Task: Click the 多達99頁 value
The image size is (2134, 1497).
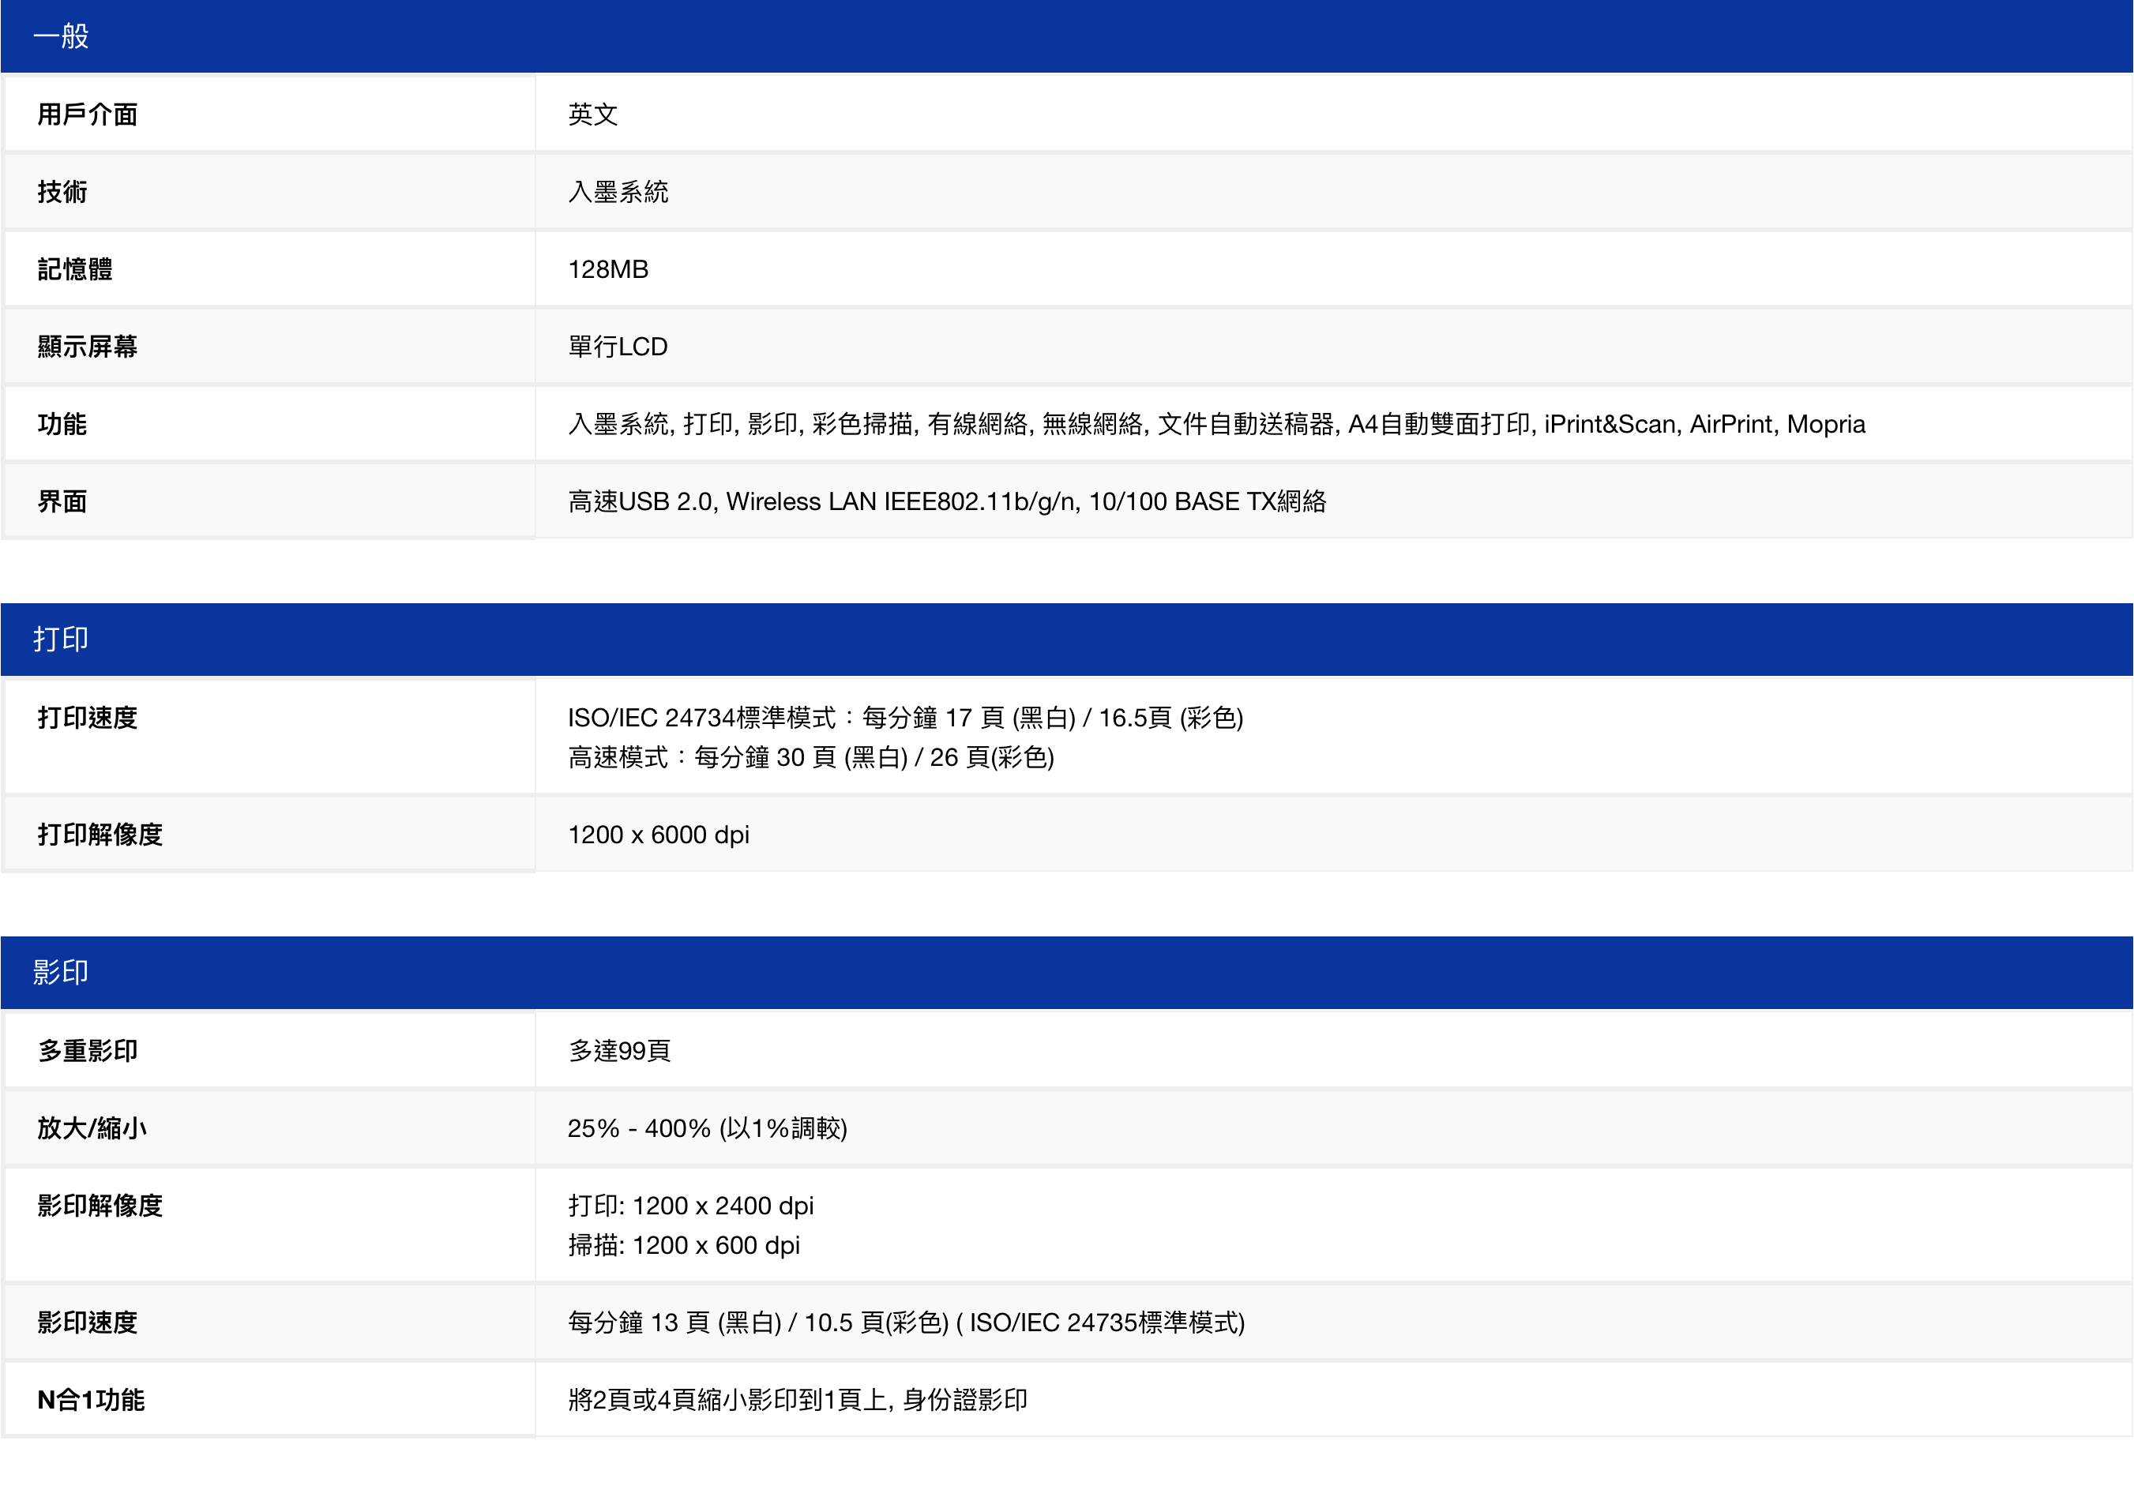Action: [619, 1051]
